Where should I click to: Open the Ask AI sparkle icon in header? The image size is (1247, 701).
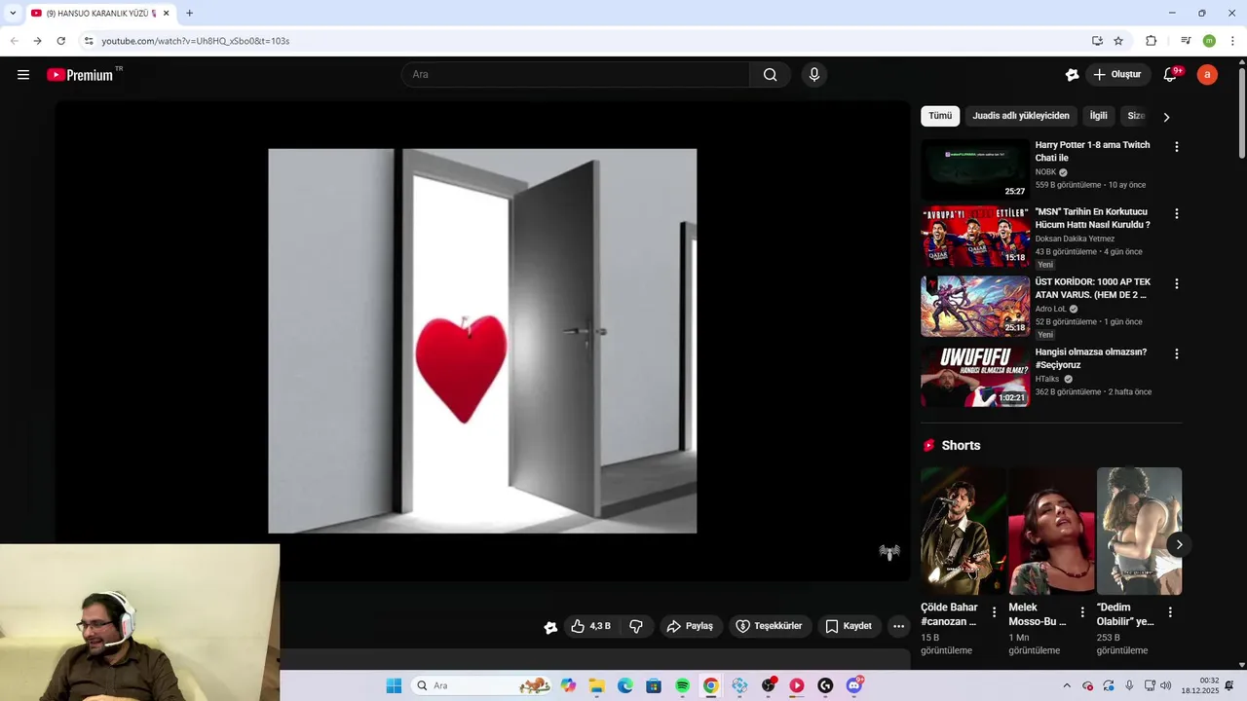coord(1072,75)
